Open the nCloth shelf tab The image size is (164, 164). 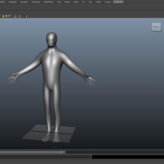[x=98, y=2]
